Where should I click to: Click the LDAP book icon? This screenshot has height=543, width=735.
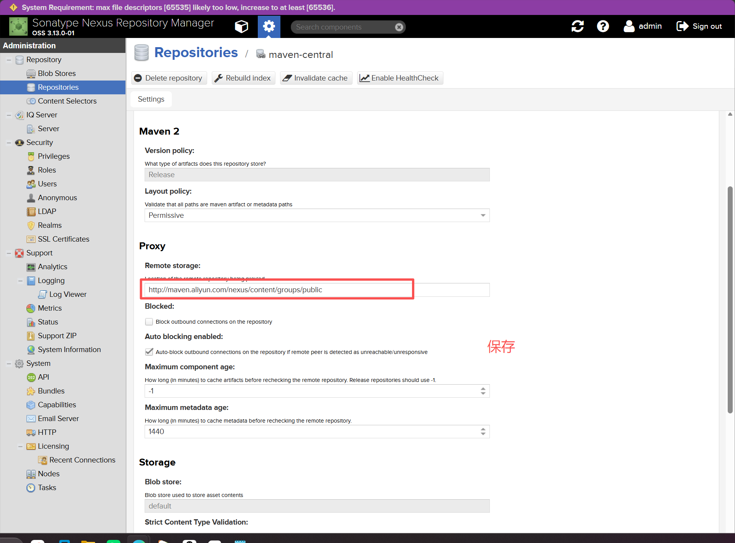click(31, 212)
